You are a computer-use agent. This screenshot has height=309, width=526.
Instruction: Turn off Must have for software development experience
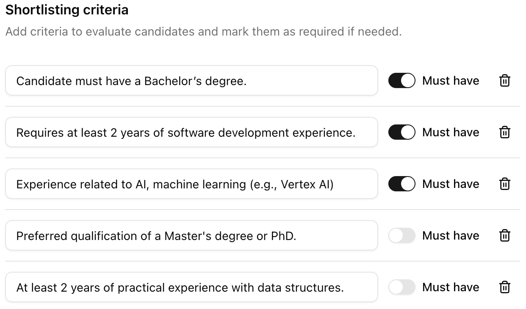pos(401,132)
